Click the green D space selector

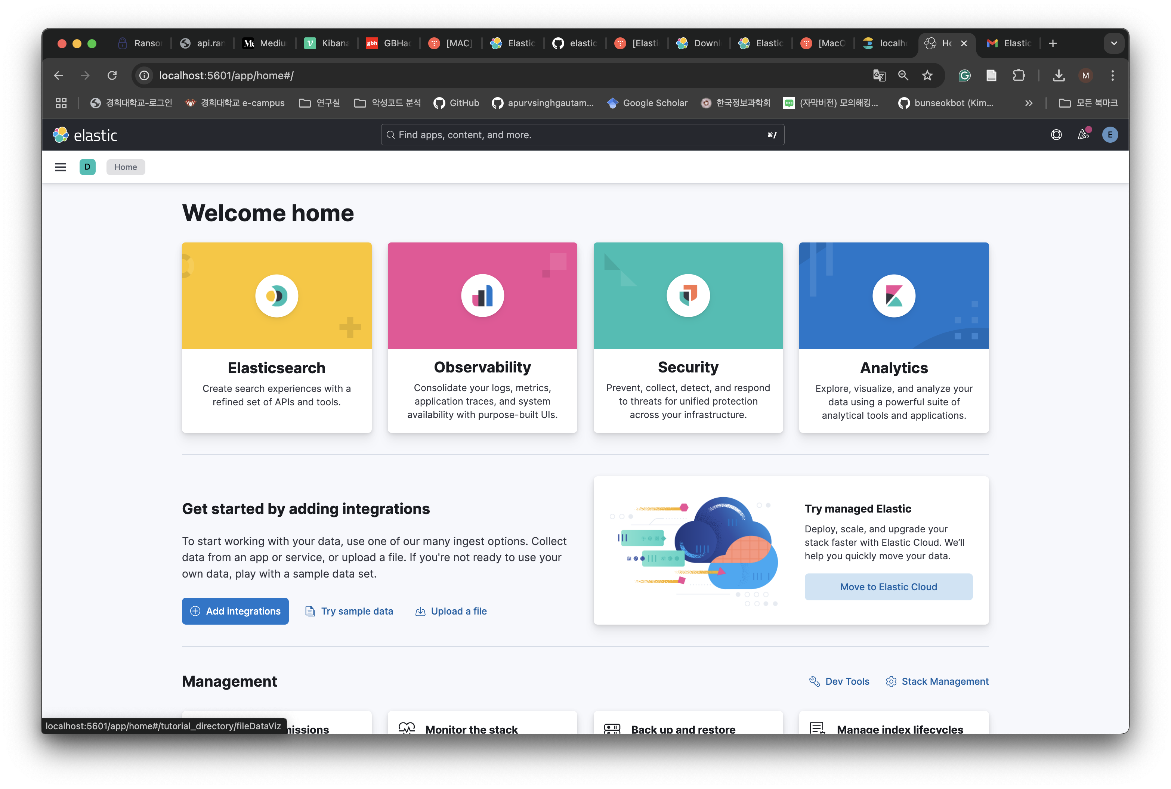coord(87,167)
